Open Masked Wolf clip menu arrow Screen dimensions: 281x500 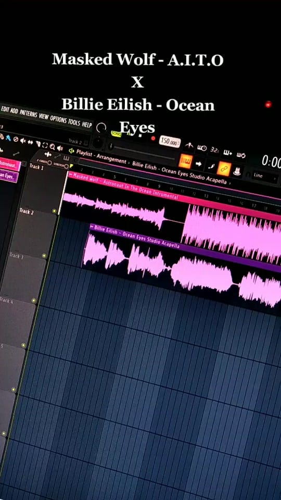(x=71, y=174)
